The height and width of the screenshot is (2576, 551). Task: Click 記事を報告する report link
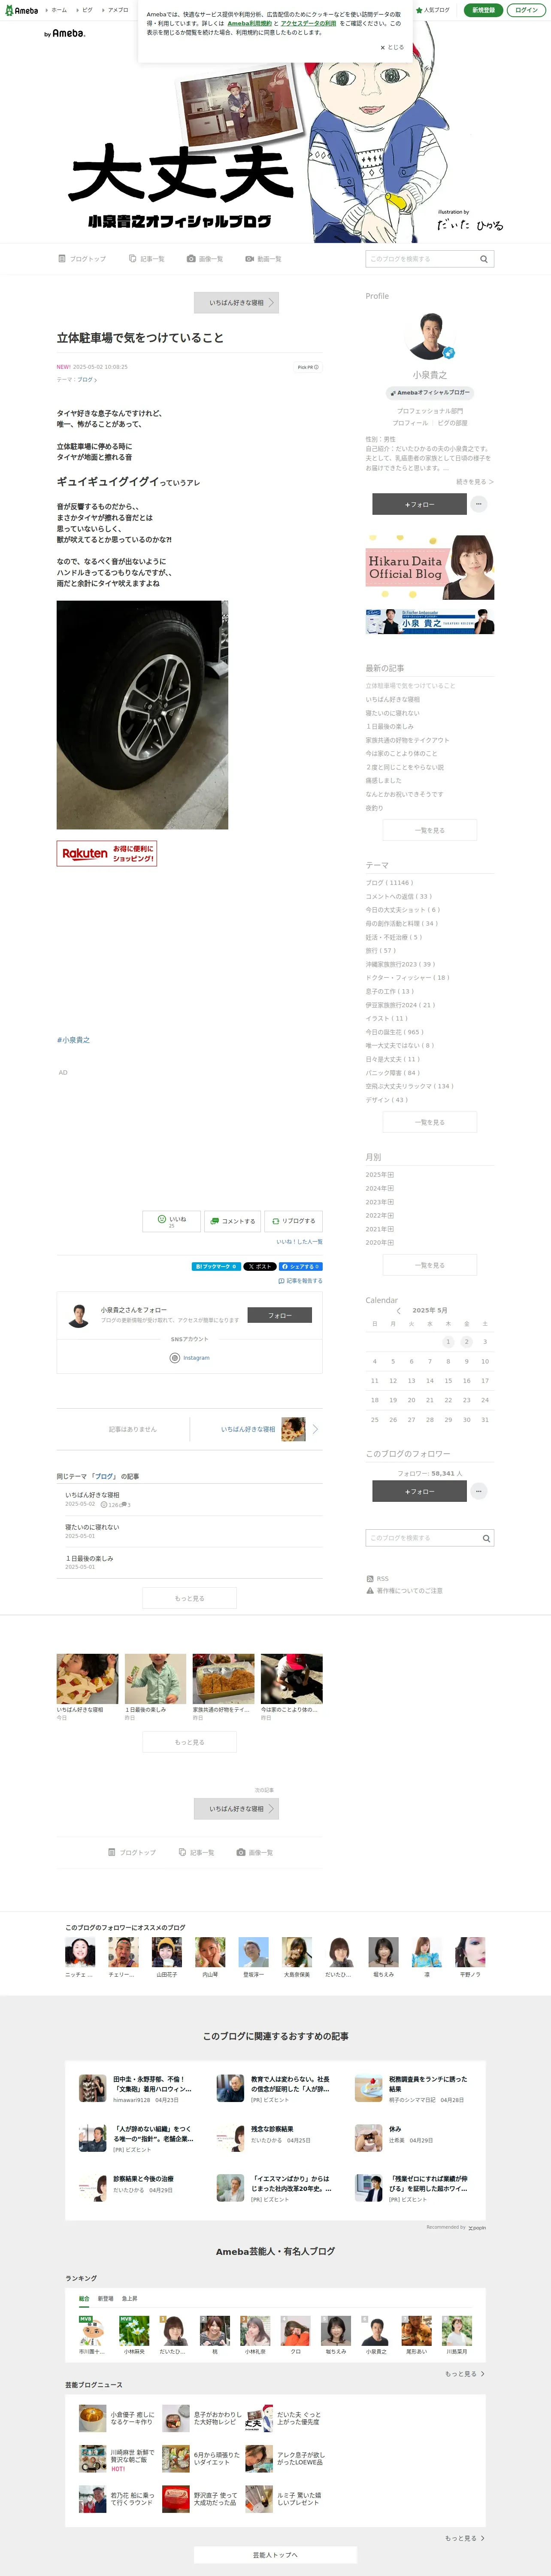300,1281
